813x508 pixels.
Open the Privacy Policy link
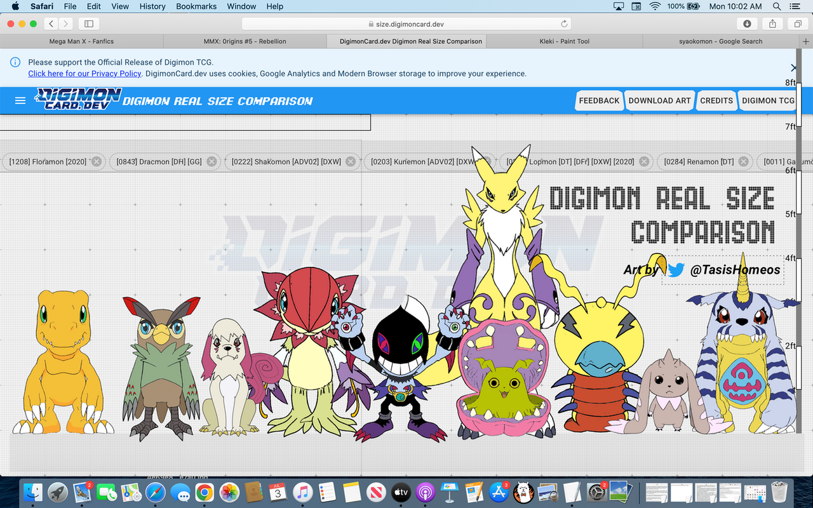(84, 74)
